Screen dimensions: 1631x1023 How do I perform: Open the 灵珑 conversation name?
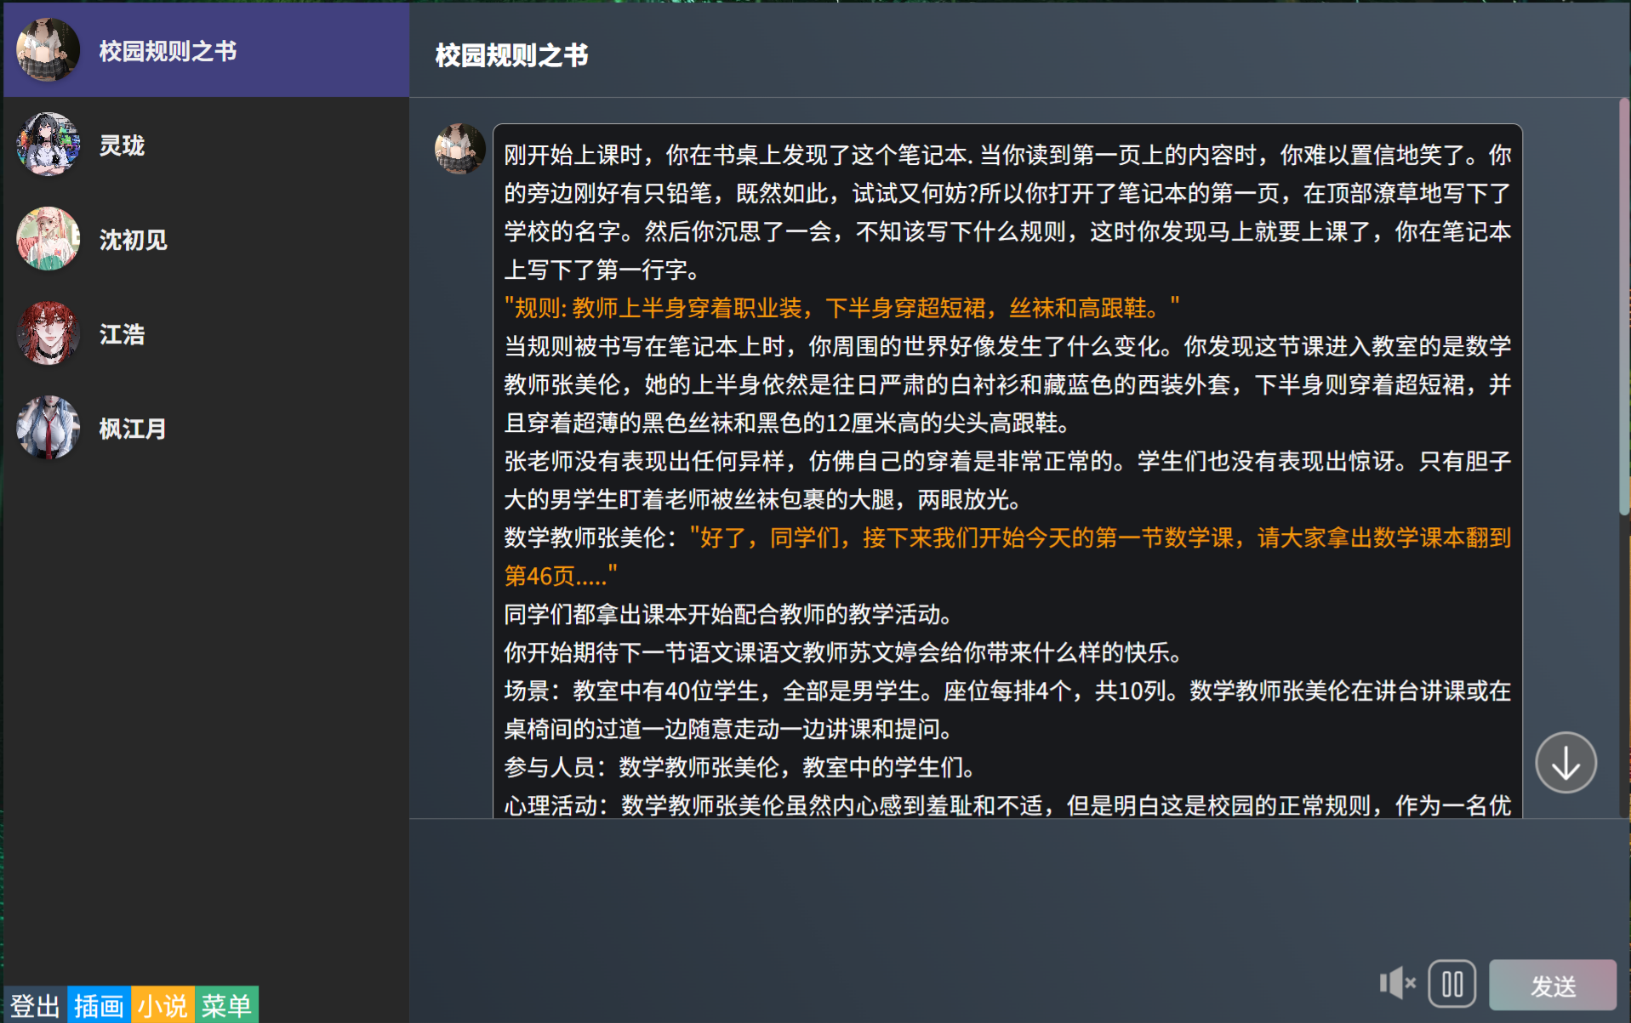pyautogui.click(x=122, y=145)
